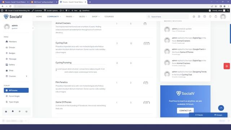This screenshot has height=130, width=231.
Task: Switch to first Forums browser tab
Action: click(x=15, y=2)
